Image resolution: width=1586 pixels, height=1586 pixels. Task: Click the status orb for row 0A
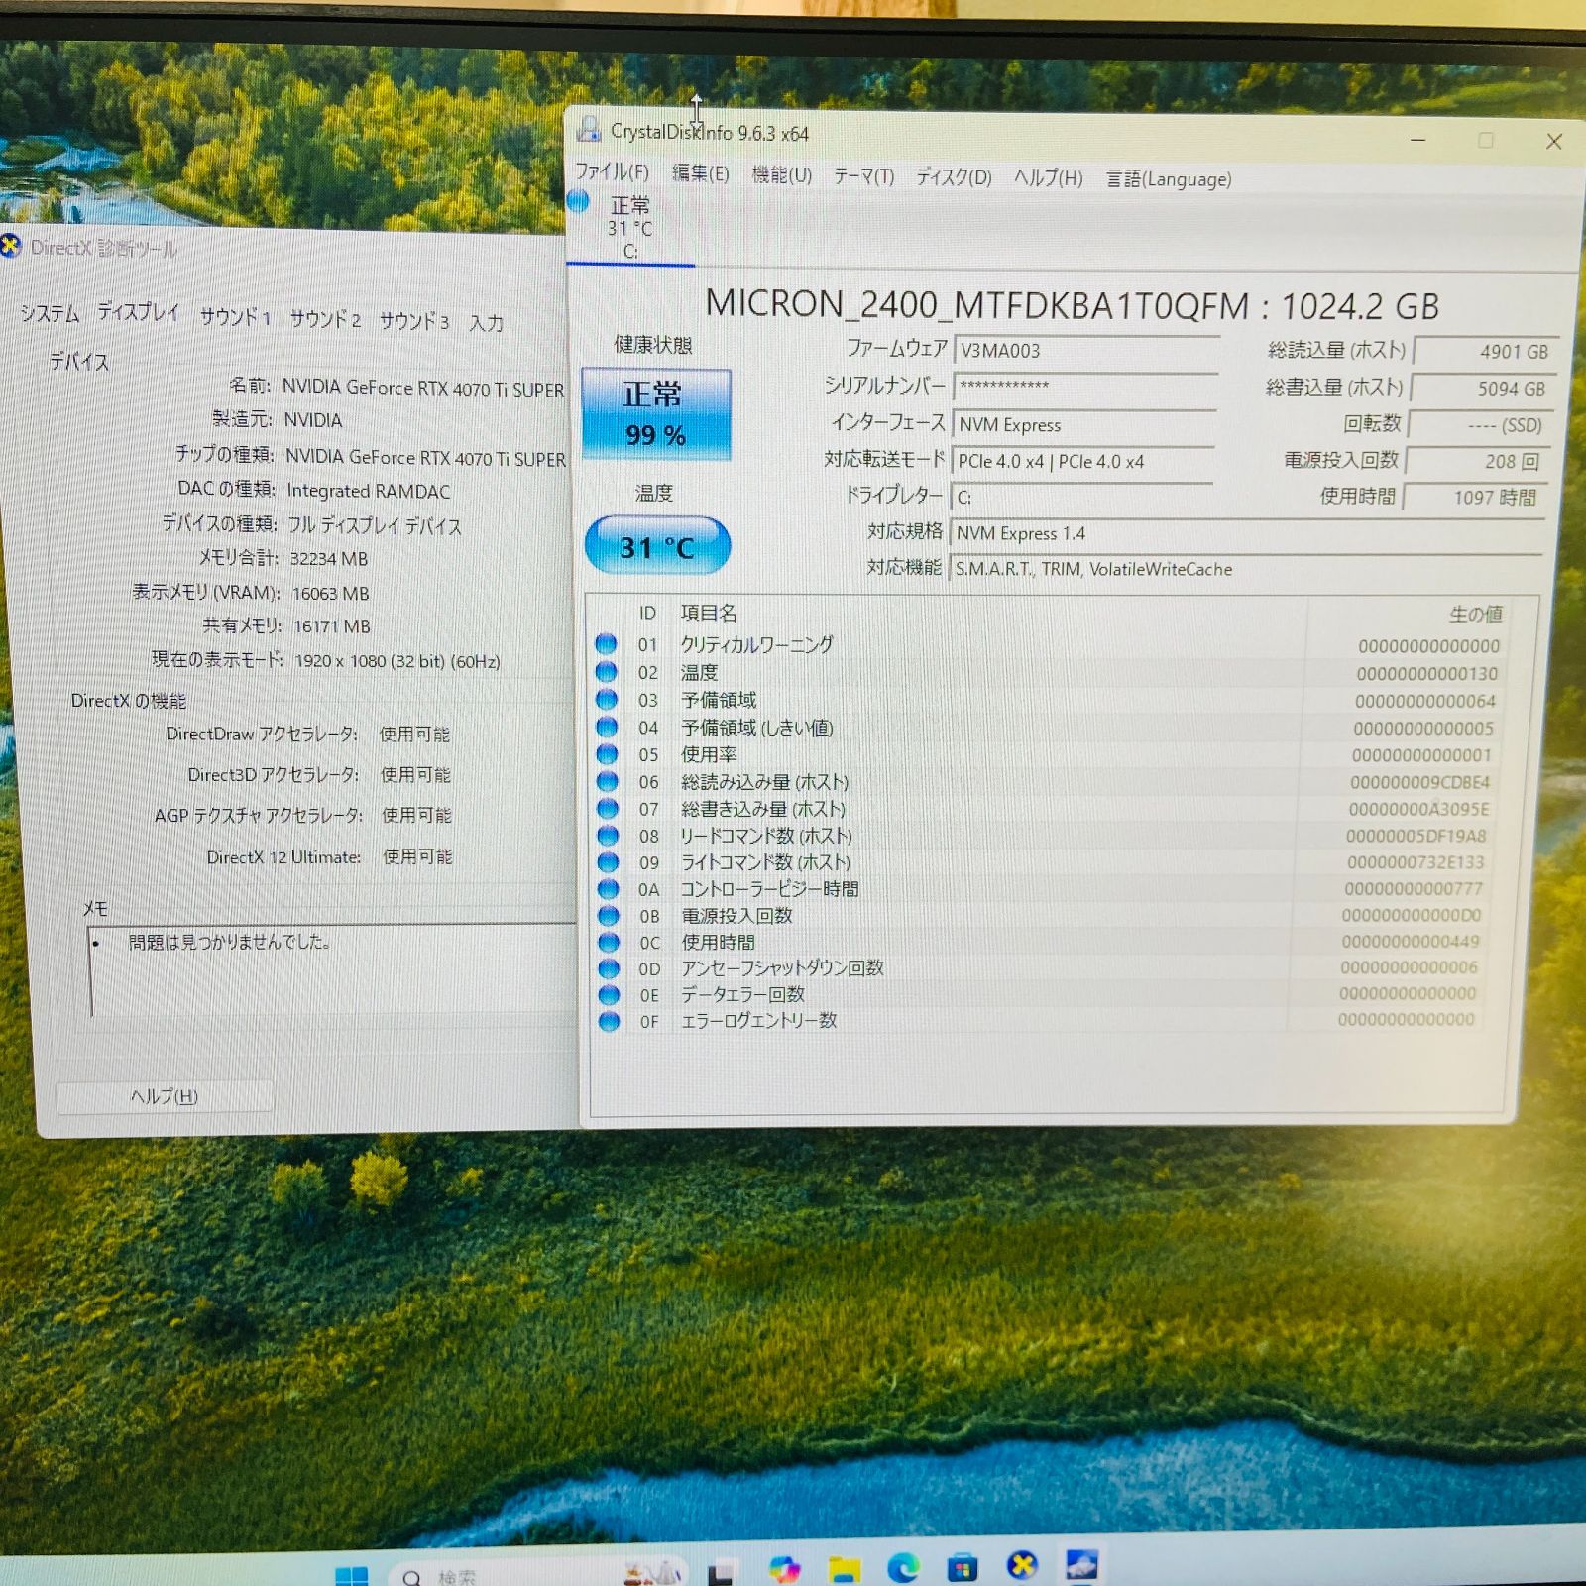click(x=608, y=889)
